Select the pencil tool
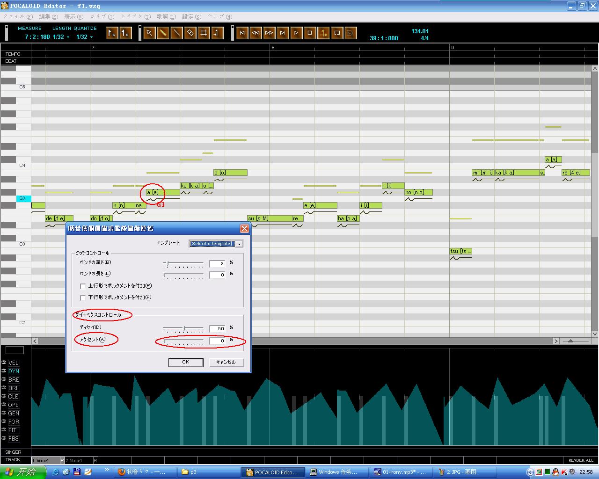 coord(163,33)
